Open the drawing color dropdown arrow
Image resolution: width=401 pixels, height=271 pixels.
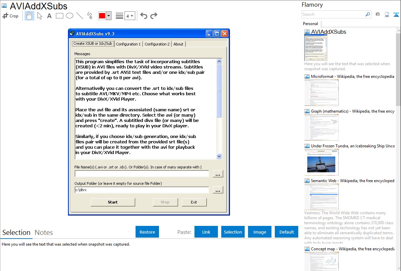(x=109, y=16)
